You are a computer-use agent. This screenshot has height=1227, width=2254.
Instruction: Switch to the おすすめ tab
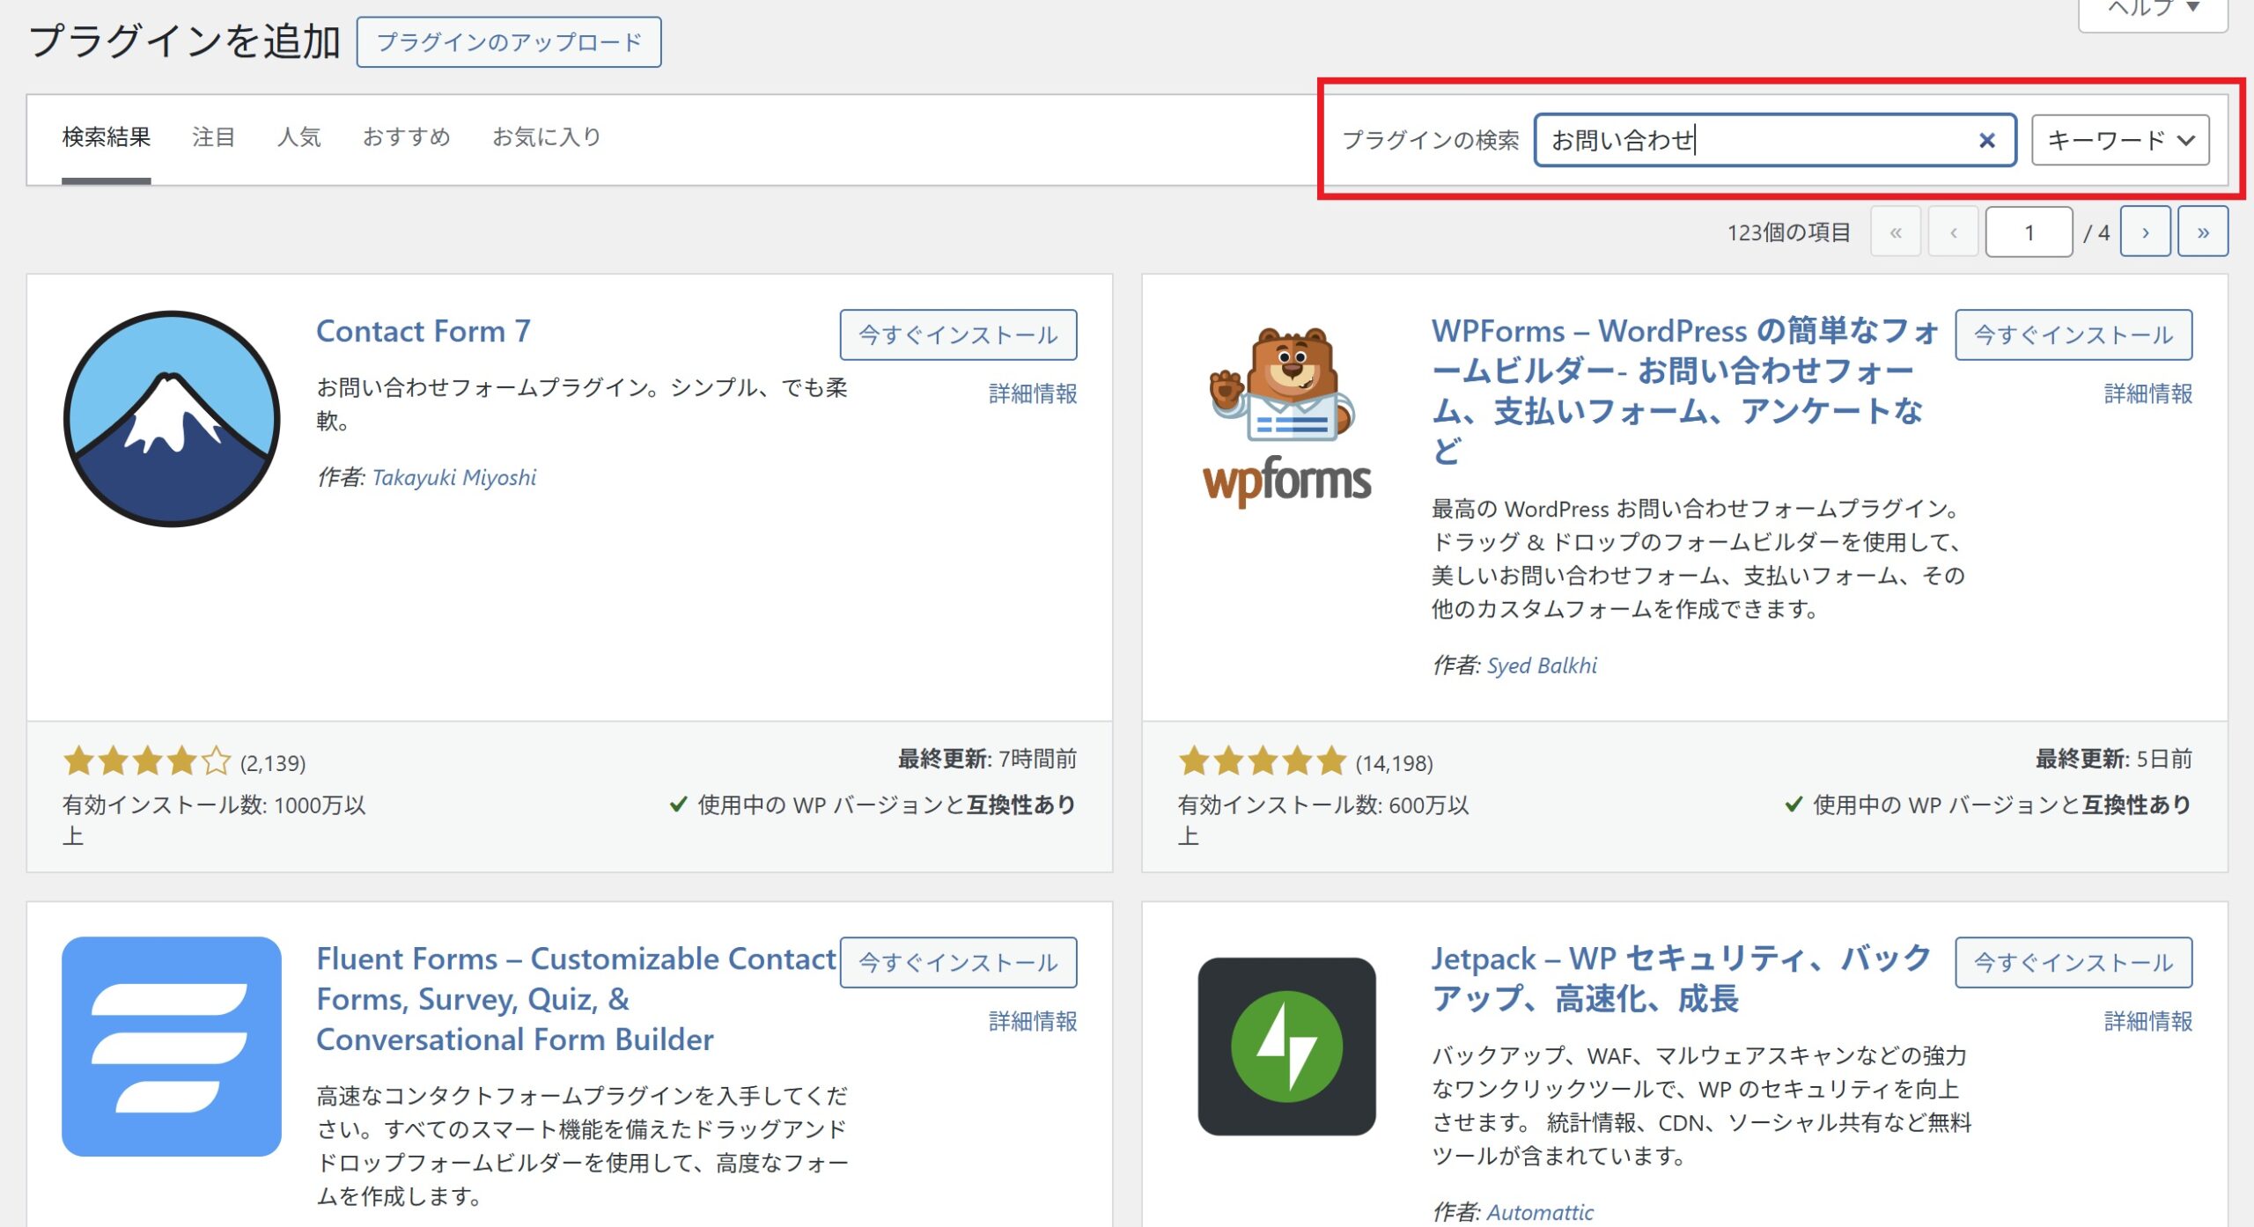pos(406,137)
